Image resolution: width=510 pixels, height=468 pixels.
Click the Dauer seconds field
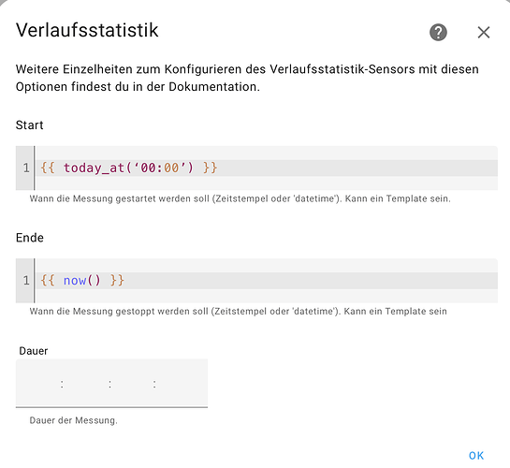181,384
